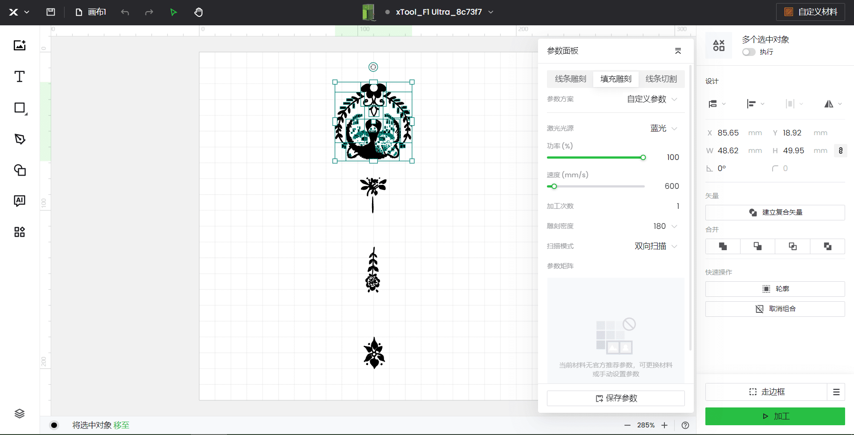Switch to the 线条雕刻 tab
This screenshot has height=435, width=854.
tap(571, 79)
